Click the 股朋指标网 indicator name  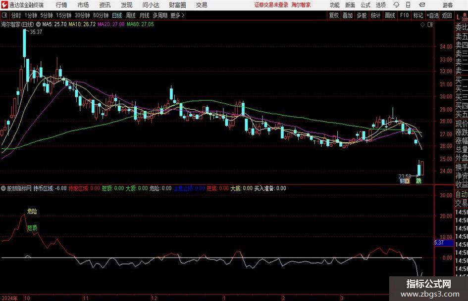click(19, 188)
